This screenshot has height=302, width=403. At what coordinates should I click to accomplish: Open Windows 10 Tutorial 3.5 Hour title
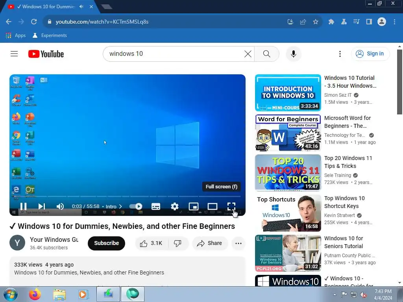[350, 82]
